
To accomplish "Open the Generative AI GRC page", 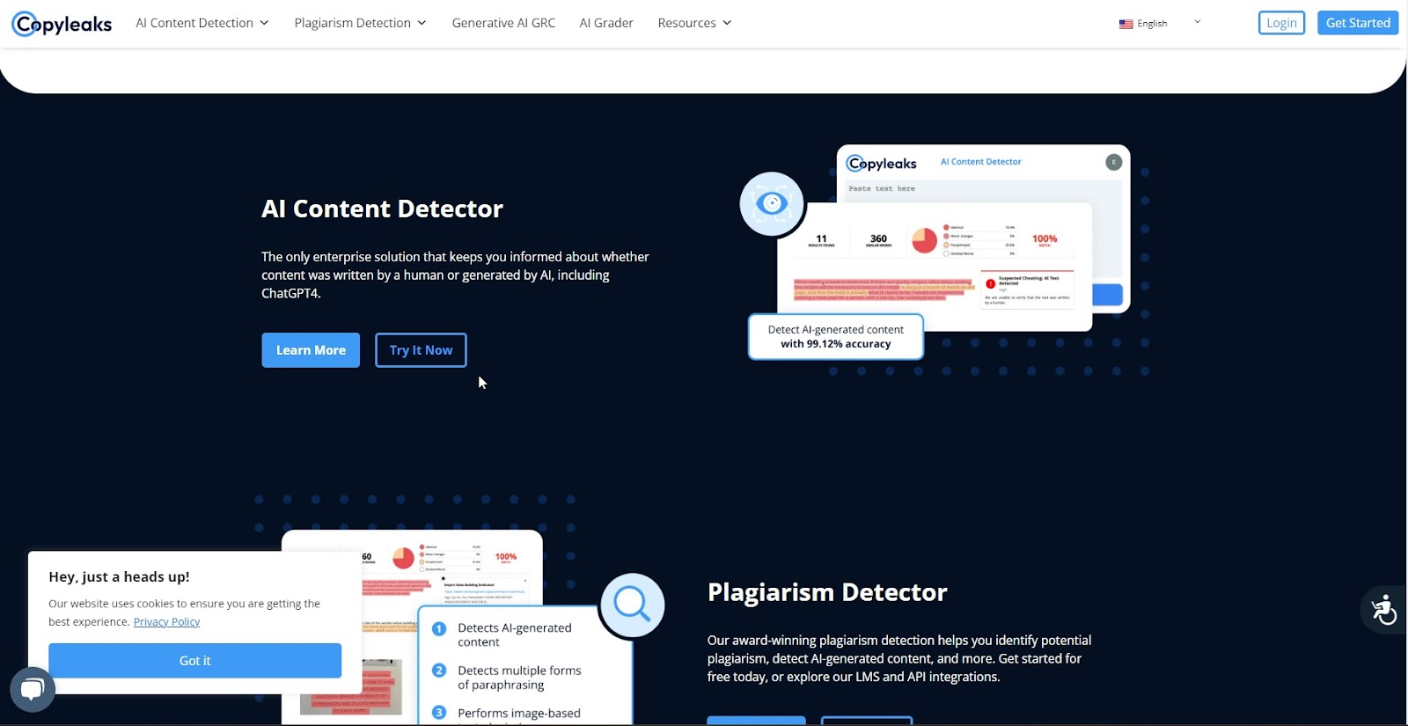I will tap(503, 23).
